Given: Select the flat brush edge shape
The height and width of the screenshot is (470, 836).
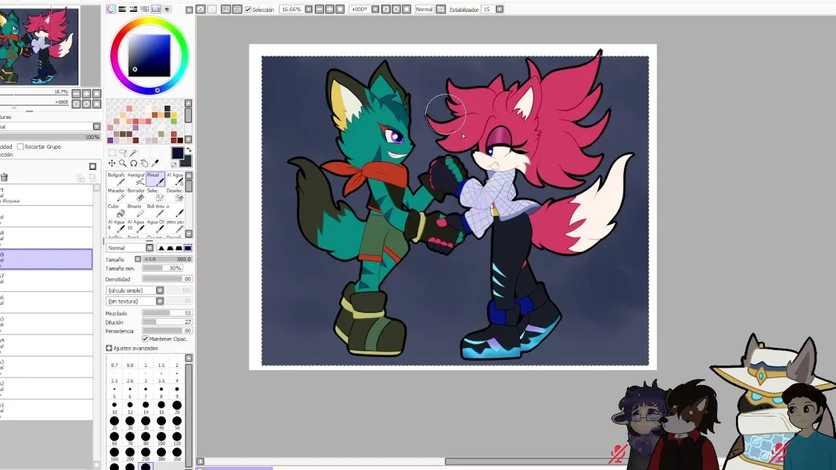Looking at the screenshot, I should (x=187, y=248).
